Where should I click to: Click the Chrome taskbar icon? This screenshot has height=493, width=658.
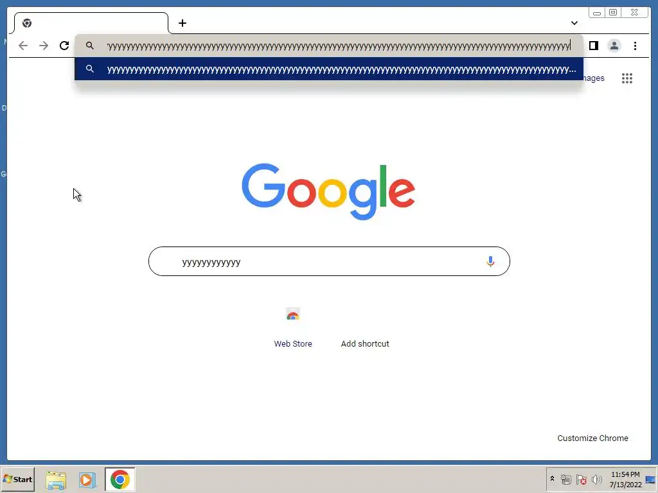click(x=120, y=479)
